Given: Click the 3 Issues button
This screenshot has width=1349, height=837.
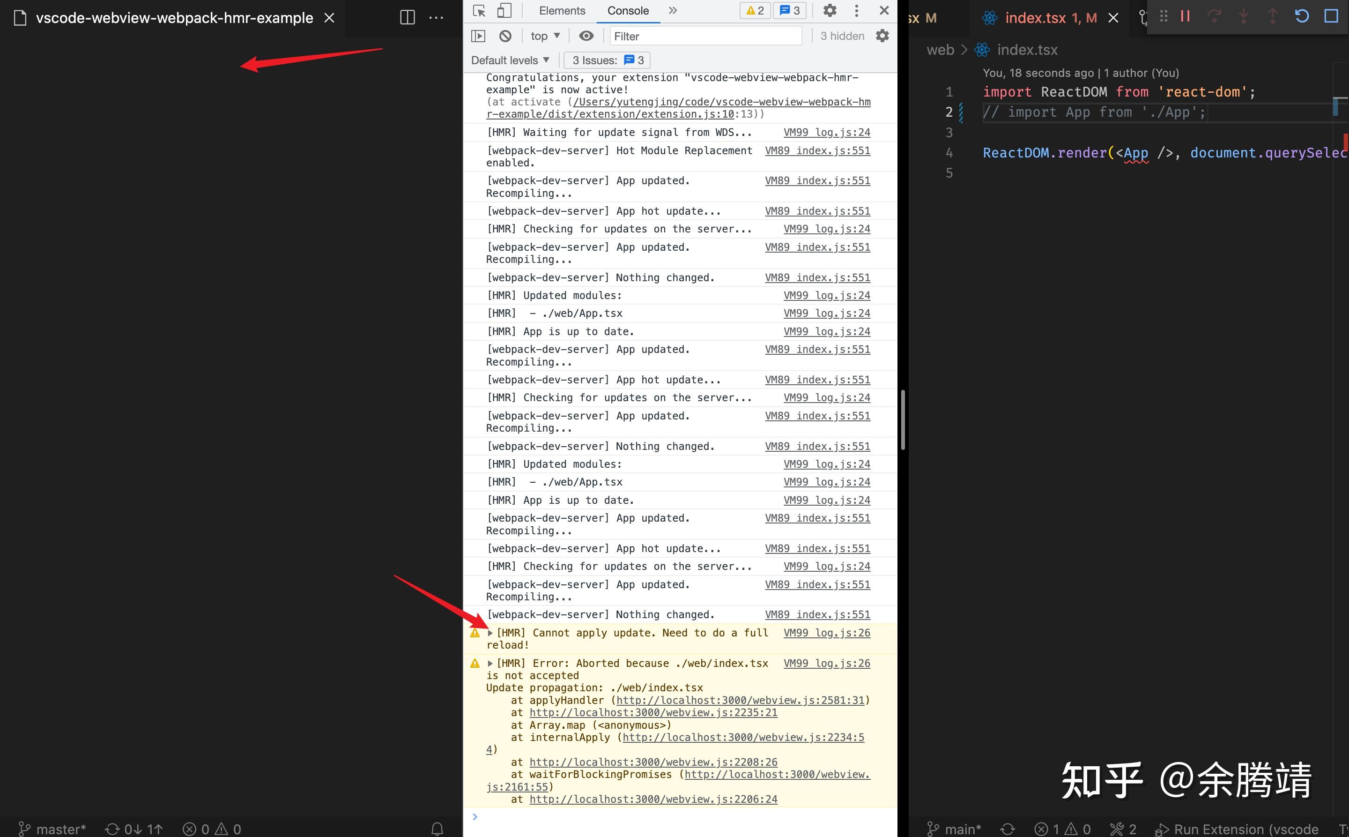Looking at the screenshot, I should (607, 60).
